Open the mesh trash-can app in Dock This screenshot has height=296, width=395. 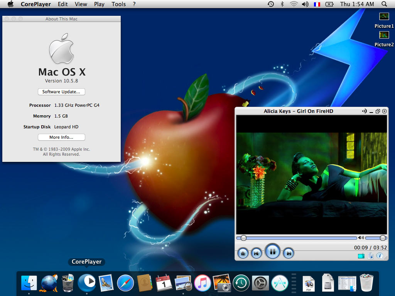pyautogui.click(x=68, y=283)
